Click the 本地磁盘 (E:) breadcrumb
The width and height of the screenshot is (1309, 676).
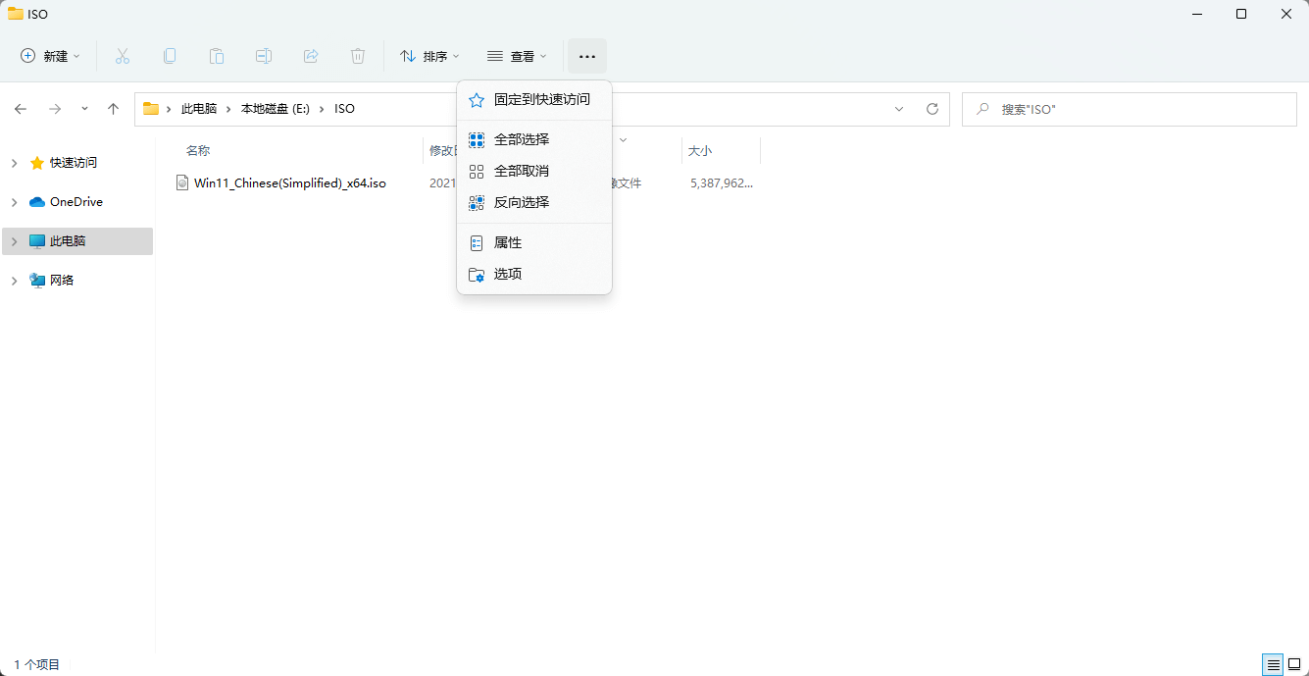point(275,109)
